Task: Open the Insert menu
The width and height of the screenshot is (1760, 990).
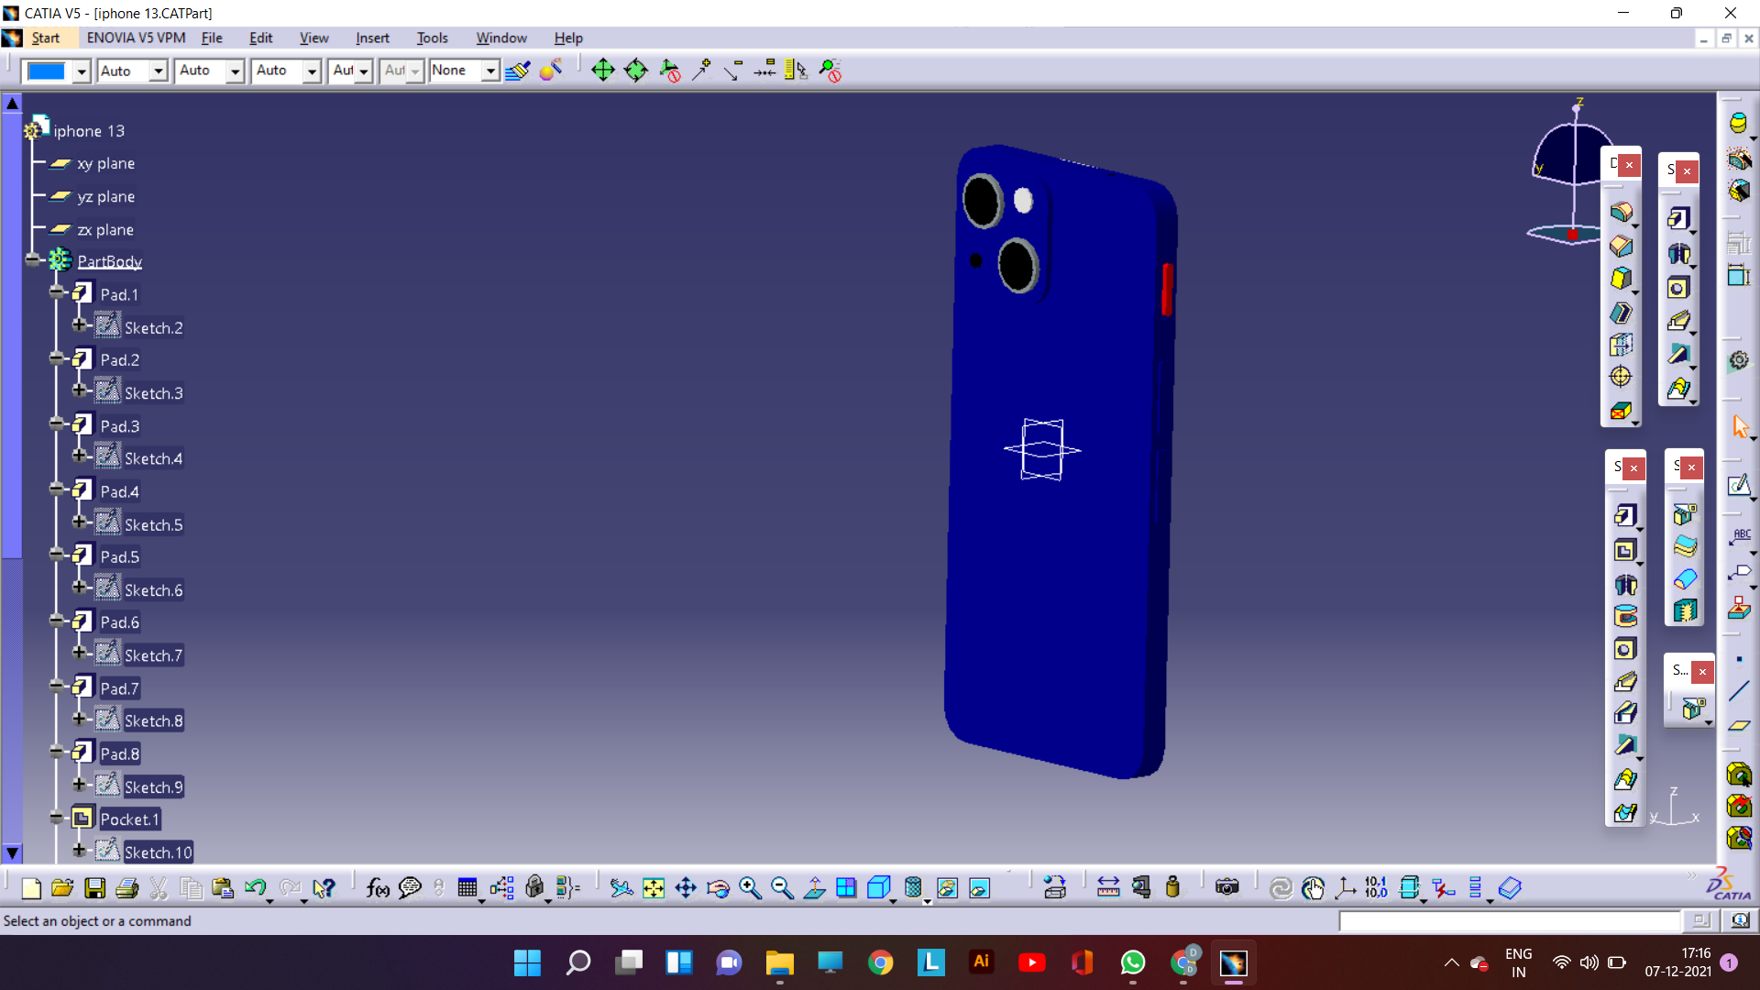Action: tap(372, 38)
